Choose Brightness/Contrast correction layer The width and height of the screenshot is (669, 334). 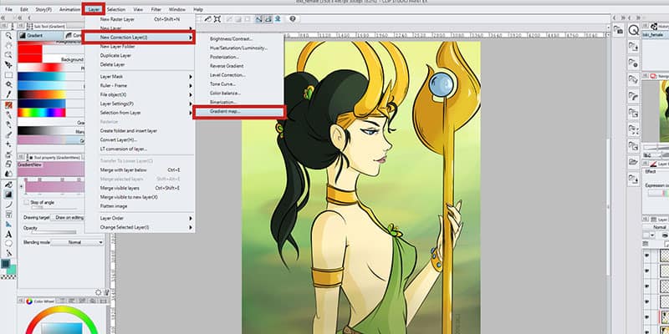[x=239, y=39]
